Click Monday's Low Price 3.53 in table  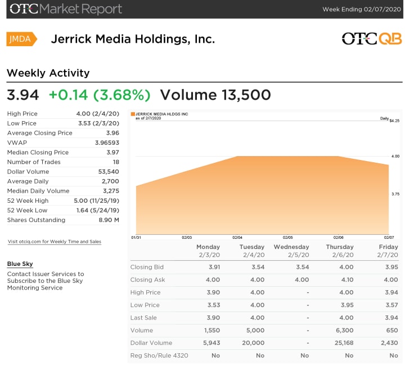pos(214,305)
